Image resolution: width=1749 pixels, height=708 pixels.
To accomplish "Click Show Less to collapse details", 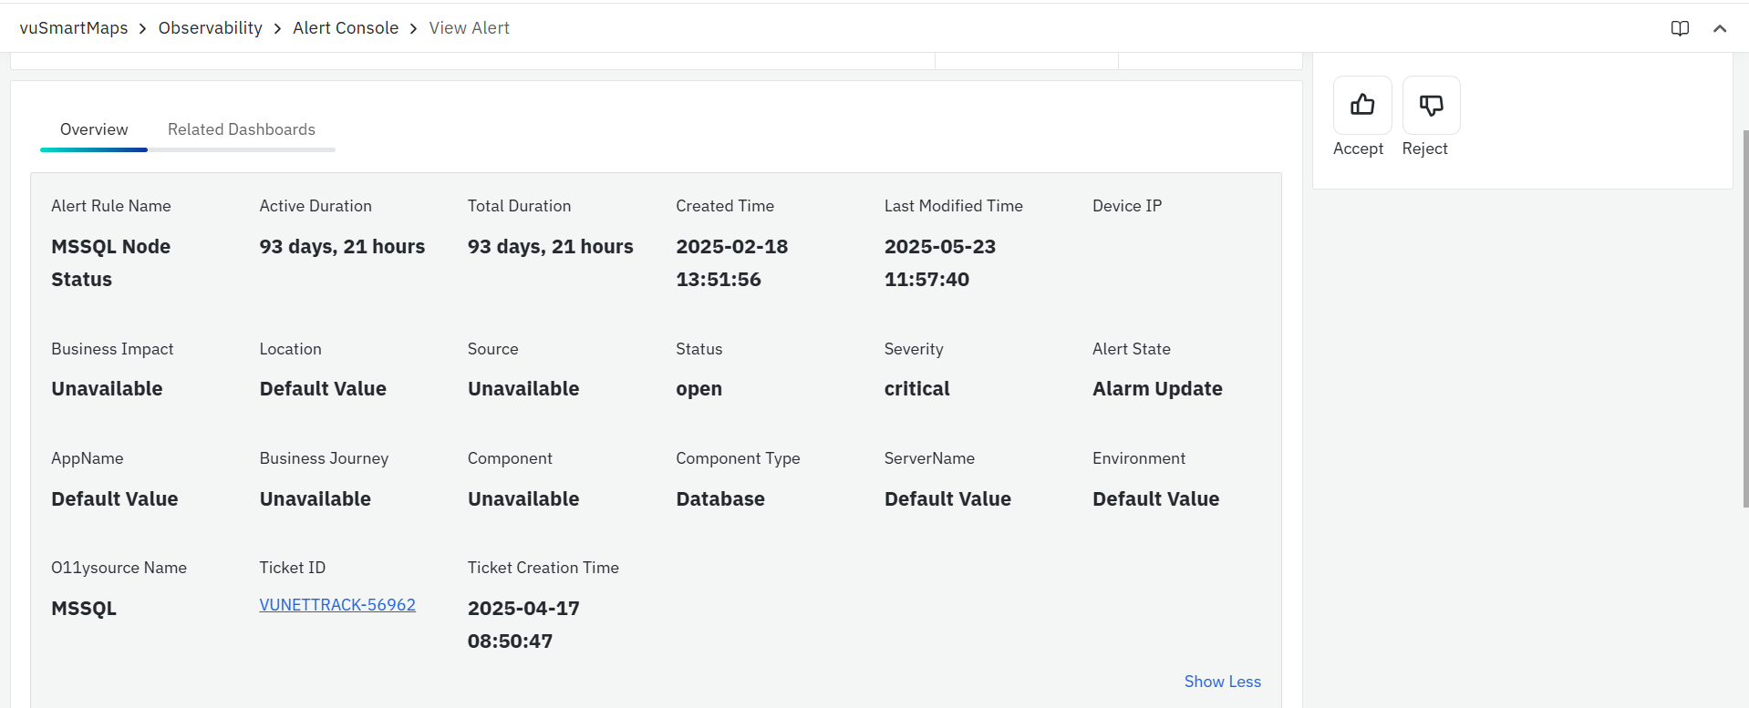I will coord(1222,682).
